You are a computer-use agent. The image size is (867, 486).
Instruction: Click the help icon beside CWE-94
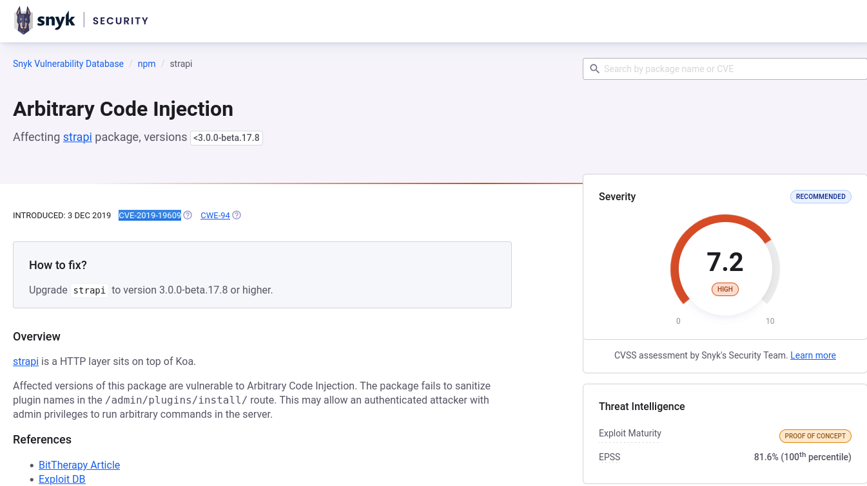(x=237, y=215)
